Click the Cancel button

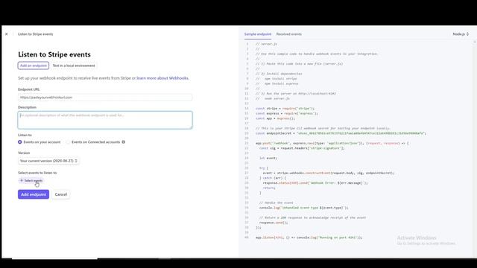point(61,194)
